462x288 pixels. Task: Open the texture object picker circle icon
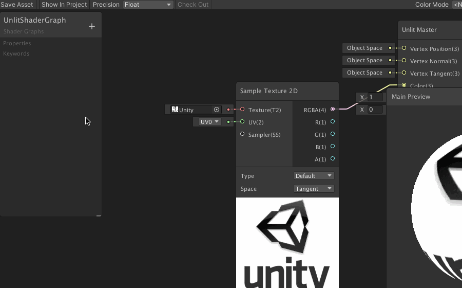(217, 110)
